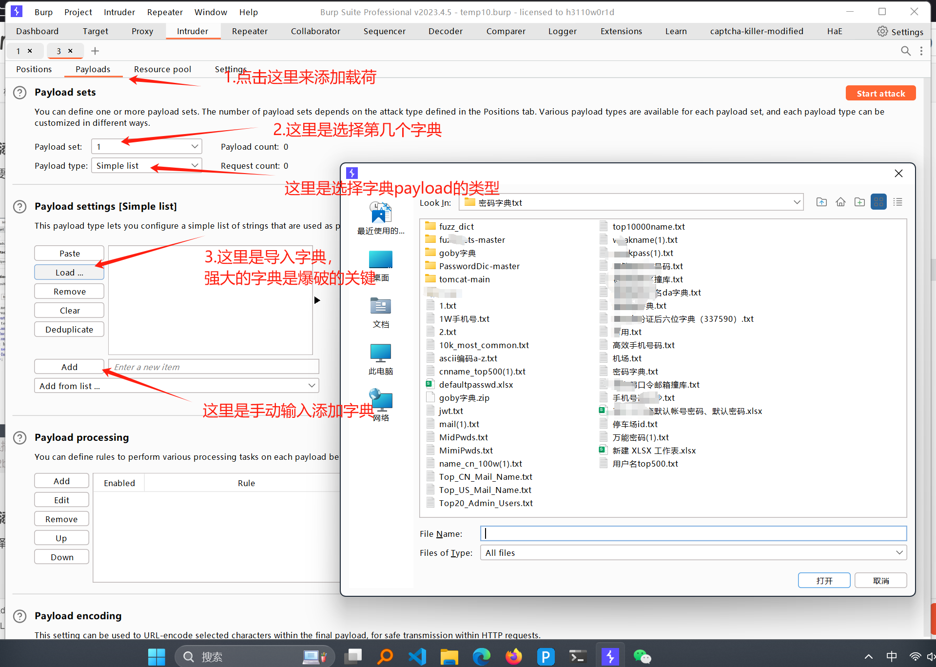This screenshot has width=936, height=667.
Task: Switch file dialog to icon grid view
Action: point(878,202)
